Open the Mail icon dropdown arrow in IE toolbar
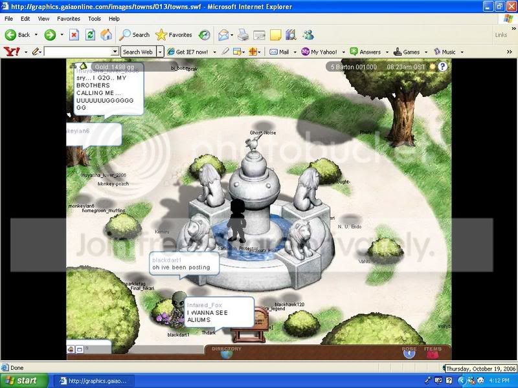Screen dimensions: 518x388 232,35
